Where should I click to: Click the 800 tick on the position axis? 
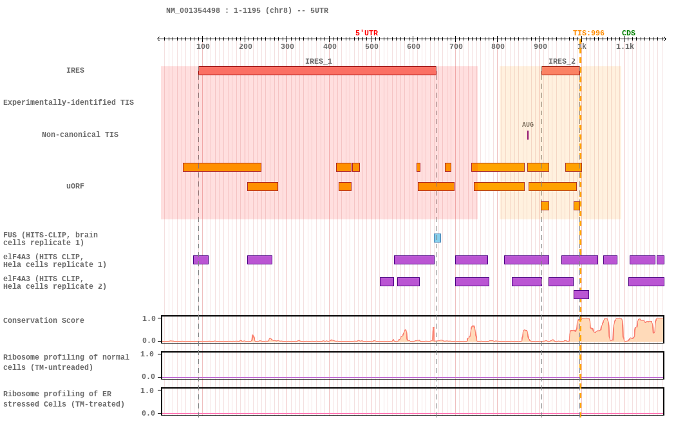tap(498, 46)
